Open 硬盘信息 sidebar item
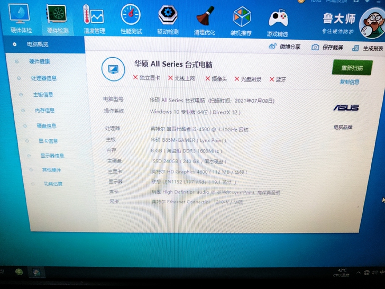 (47, 126)
